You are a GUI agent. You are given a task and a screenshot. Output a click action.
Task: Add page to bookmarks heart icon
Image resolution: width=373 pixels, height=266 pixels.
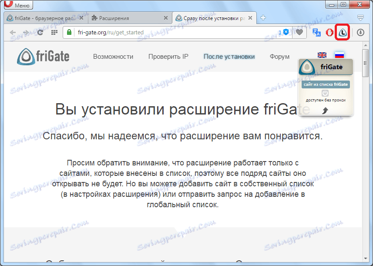(x=299, y=32)
